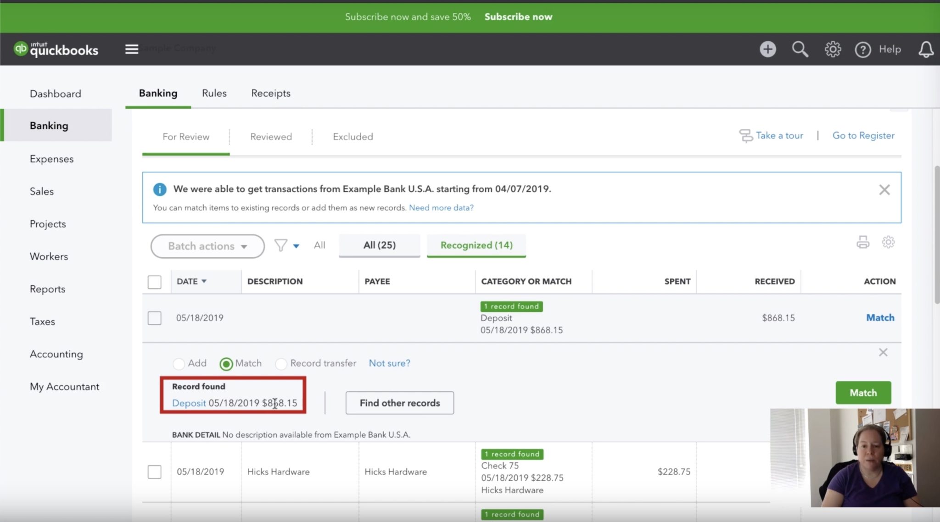Open Help question mark icon

862,50
